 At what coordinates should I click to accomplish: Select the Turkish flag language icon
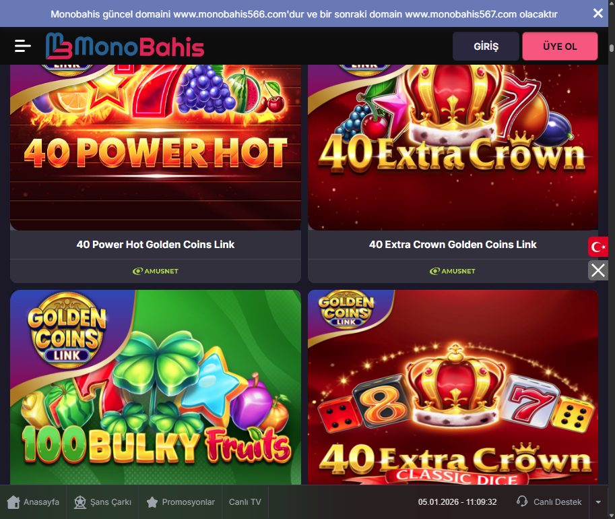tap(597, 247)
